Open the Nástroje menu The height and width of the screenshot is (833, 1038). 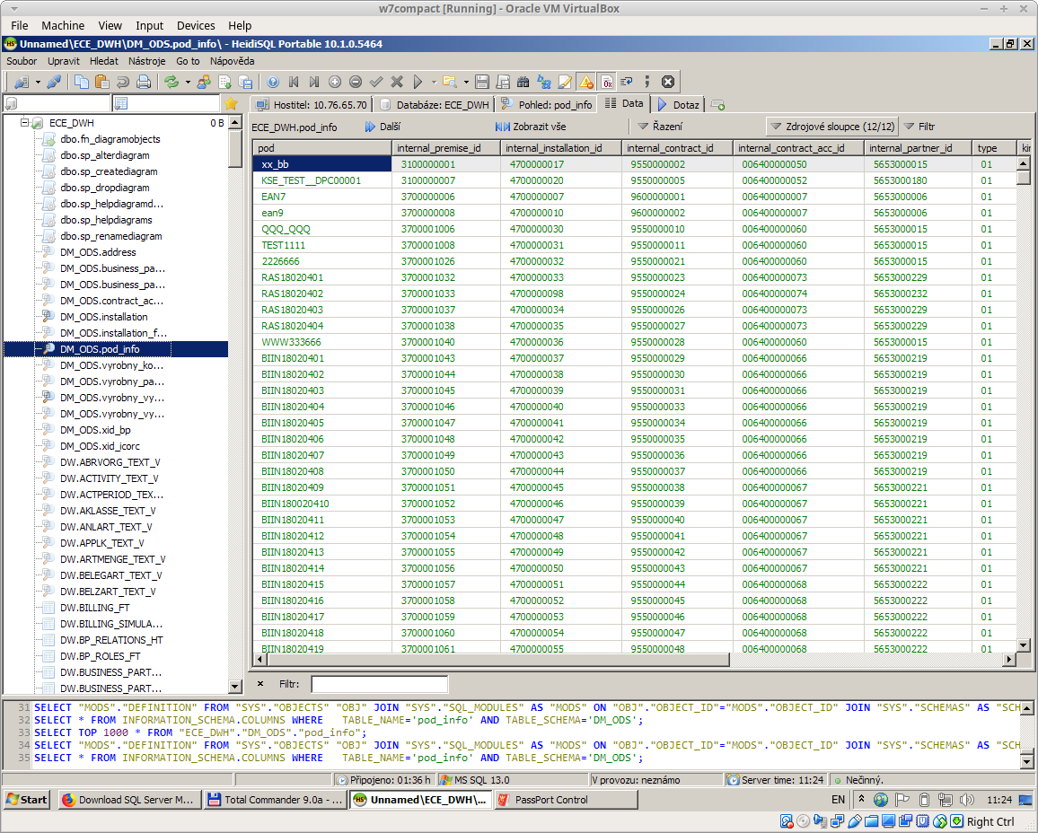(146, 61)
